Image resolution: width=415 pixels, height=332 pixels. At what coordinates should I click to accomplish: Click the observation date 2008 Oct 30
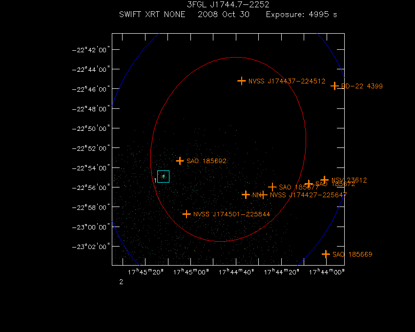[224, 14]
